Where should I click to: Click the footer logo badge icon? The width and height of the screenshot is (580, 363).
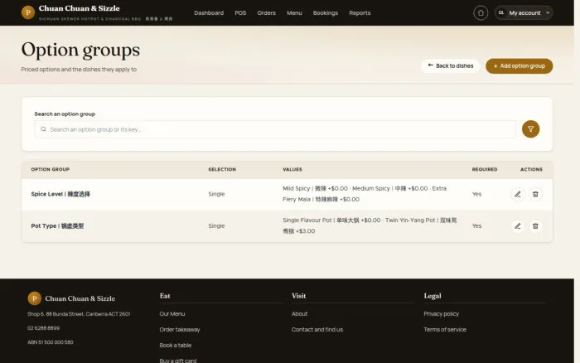pyautogui.click(x=35, y=298)
